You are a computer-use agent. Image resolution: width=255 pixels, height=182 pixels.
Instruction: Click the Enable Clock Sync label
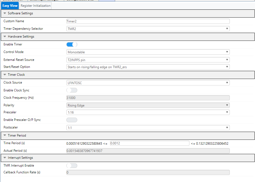17,90
